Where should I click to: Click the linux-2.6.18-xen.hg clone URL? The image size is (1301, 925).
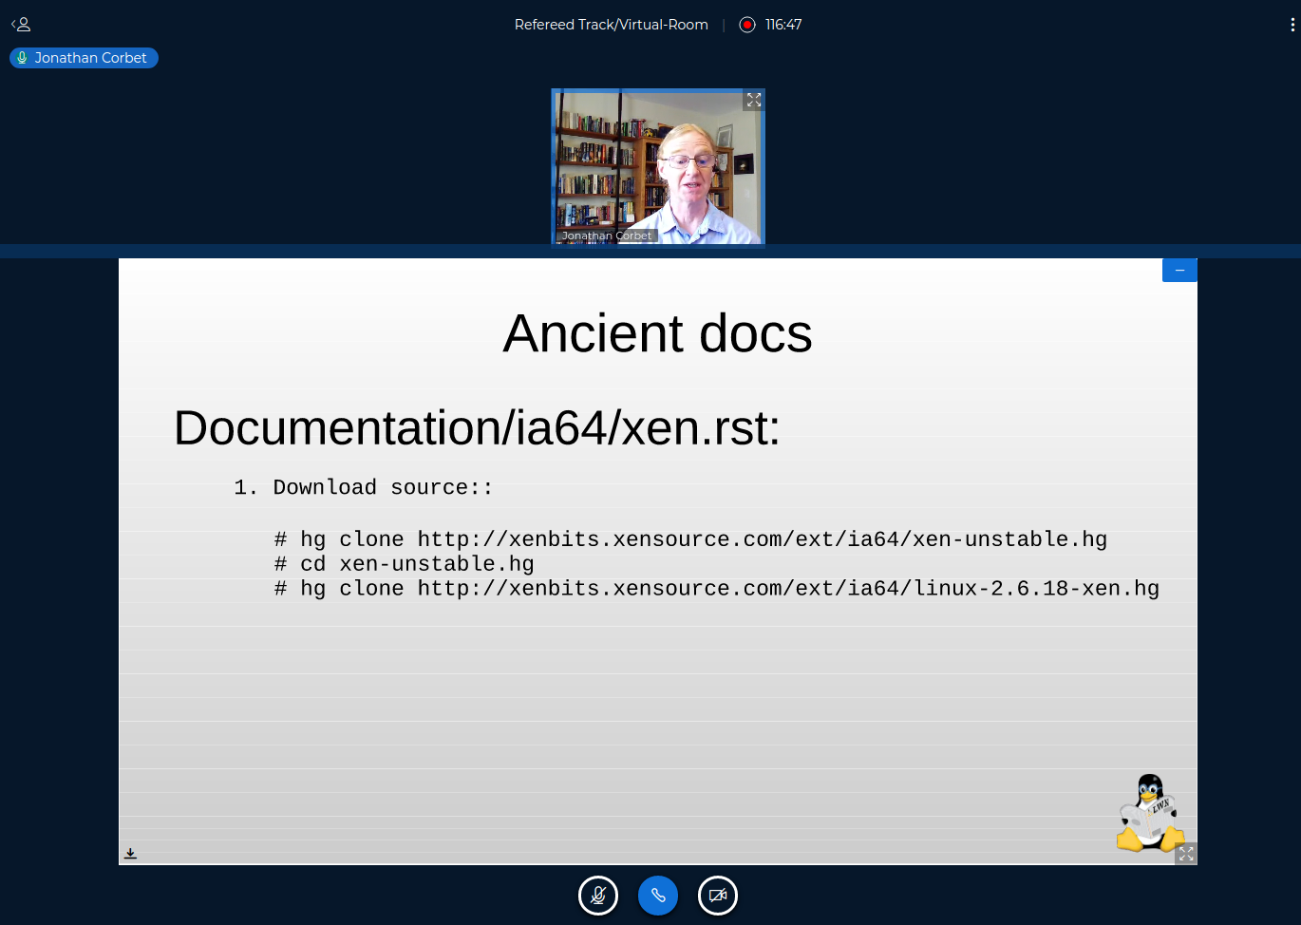tap(788, 589)
